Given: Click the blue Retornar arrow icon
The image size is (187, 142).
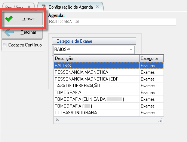Looking at the screenshot, I should pos(9,33).
